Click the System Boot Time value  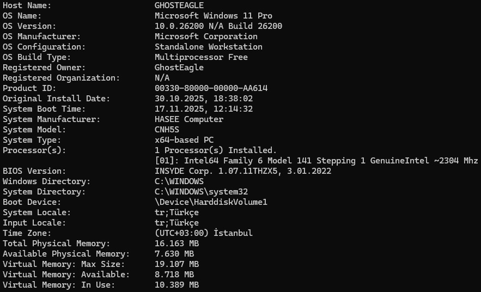point(203,109)
